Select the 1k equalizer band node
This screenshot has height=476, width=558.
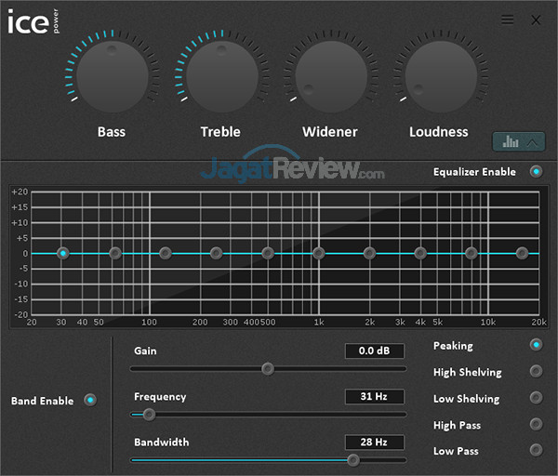coord(318,253)
